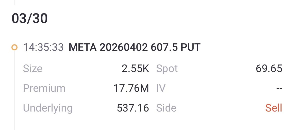Open the META ticker symbol
The width and height of the screenshot is (297, 130).
coord(82,48)
